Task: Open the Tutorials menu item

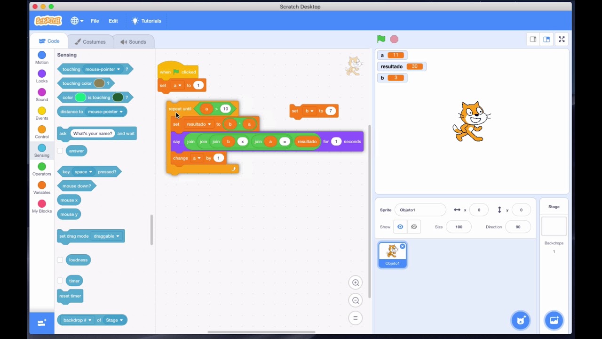Action: click(146, 21)
